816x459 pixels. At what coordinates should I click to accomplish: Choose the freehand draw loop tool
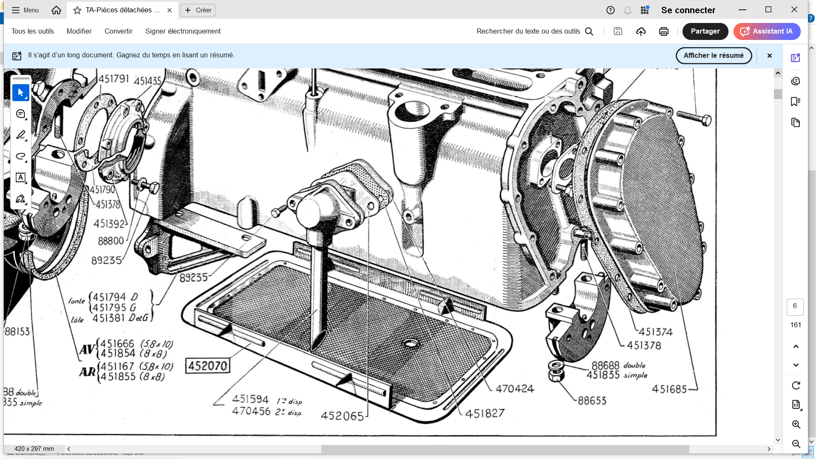click(20, 156)
